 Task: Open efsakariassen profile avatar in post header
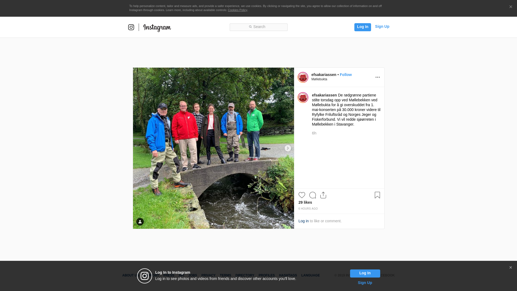click(x=303, y=77)
